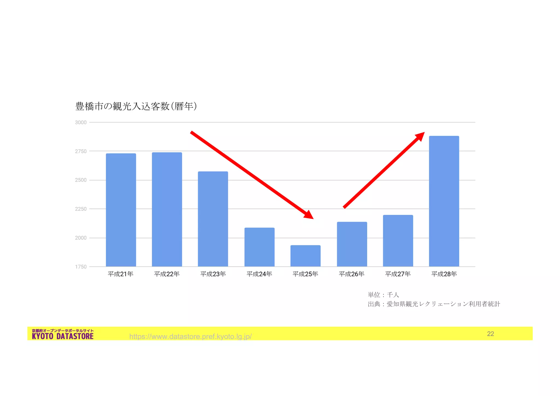Click the 2250 y-axis value
Screen dimensions: 560x396
pyautogui.click(x=81, y=209)
